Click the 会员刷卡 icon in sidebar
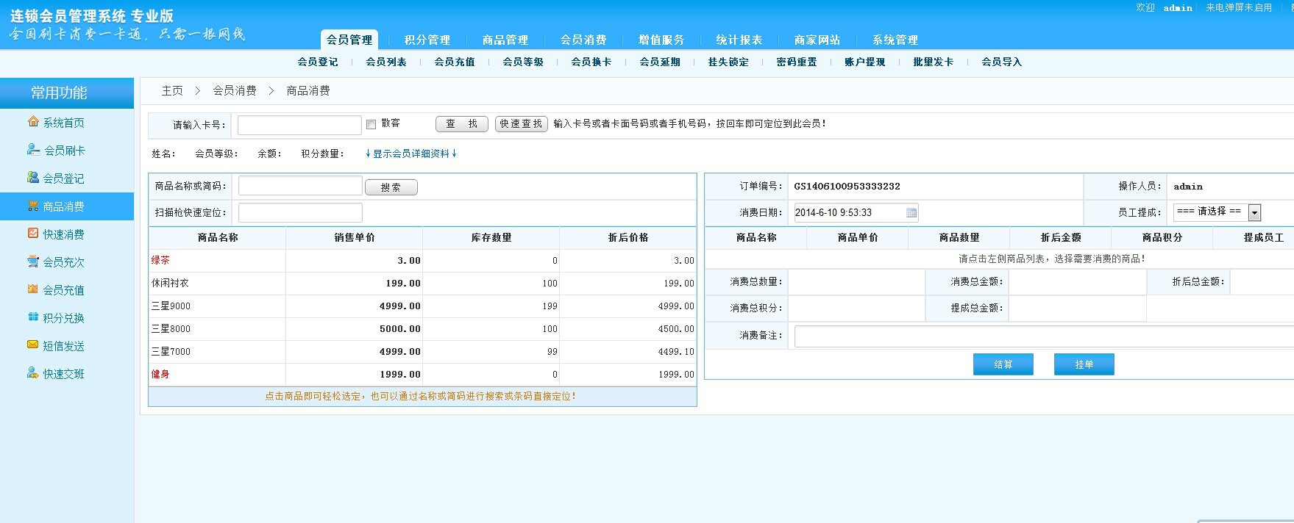This screenshot has height=523, width=1294. (33, 150)
